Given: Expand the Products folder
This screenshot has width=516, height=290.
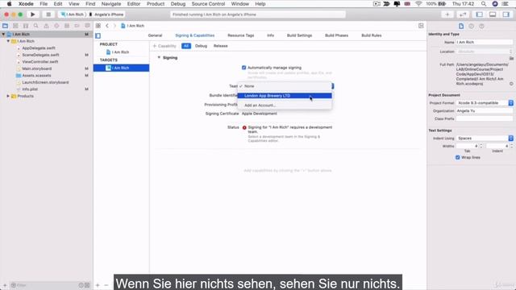Looking at the screenshot, I should [x=8, y=96].
